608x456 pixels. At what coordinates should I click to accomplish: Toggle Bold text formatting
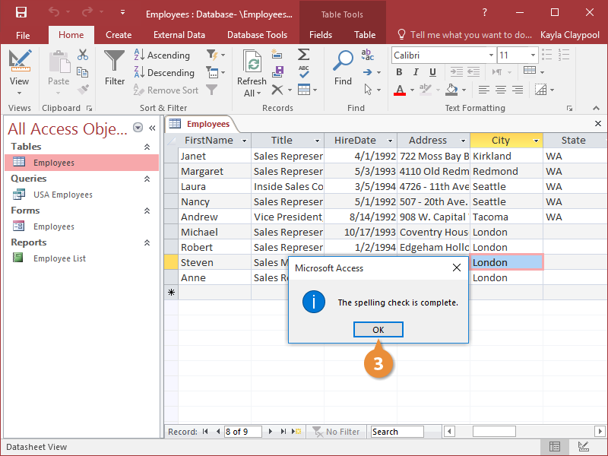pyautogui.click(x=399, y=72)
